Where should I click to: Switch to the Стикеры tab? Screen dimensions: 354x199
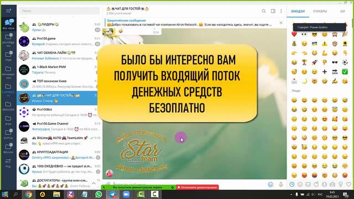pyautogui.click(x=320, y=11)
